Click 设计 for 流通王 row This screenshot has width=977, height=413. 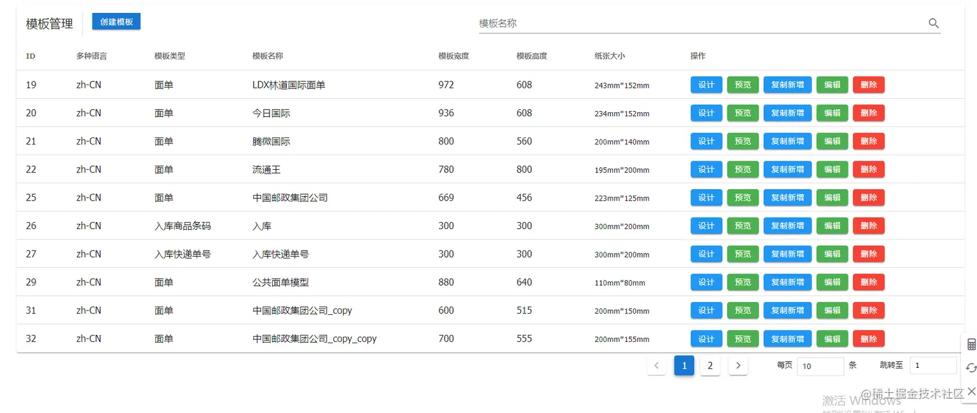click(706, 169)
